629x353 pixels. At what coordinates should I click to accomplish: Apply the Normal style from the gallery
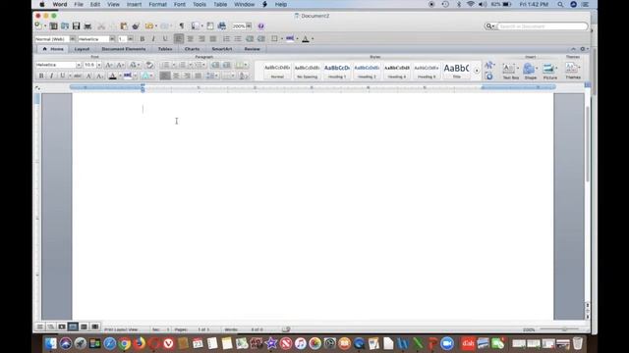(277, 71)
